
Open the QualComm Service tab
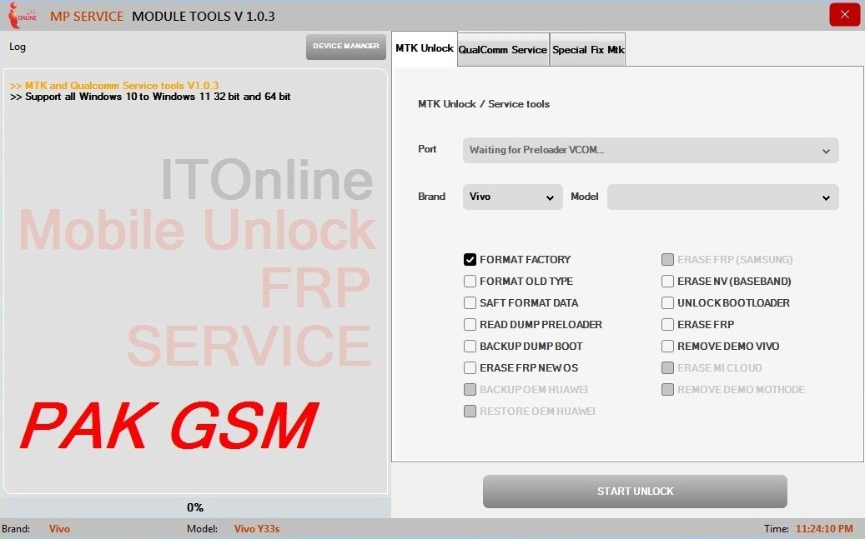[x=502, y=50]
